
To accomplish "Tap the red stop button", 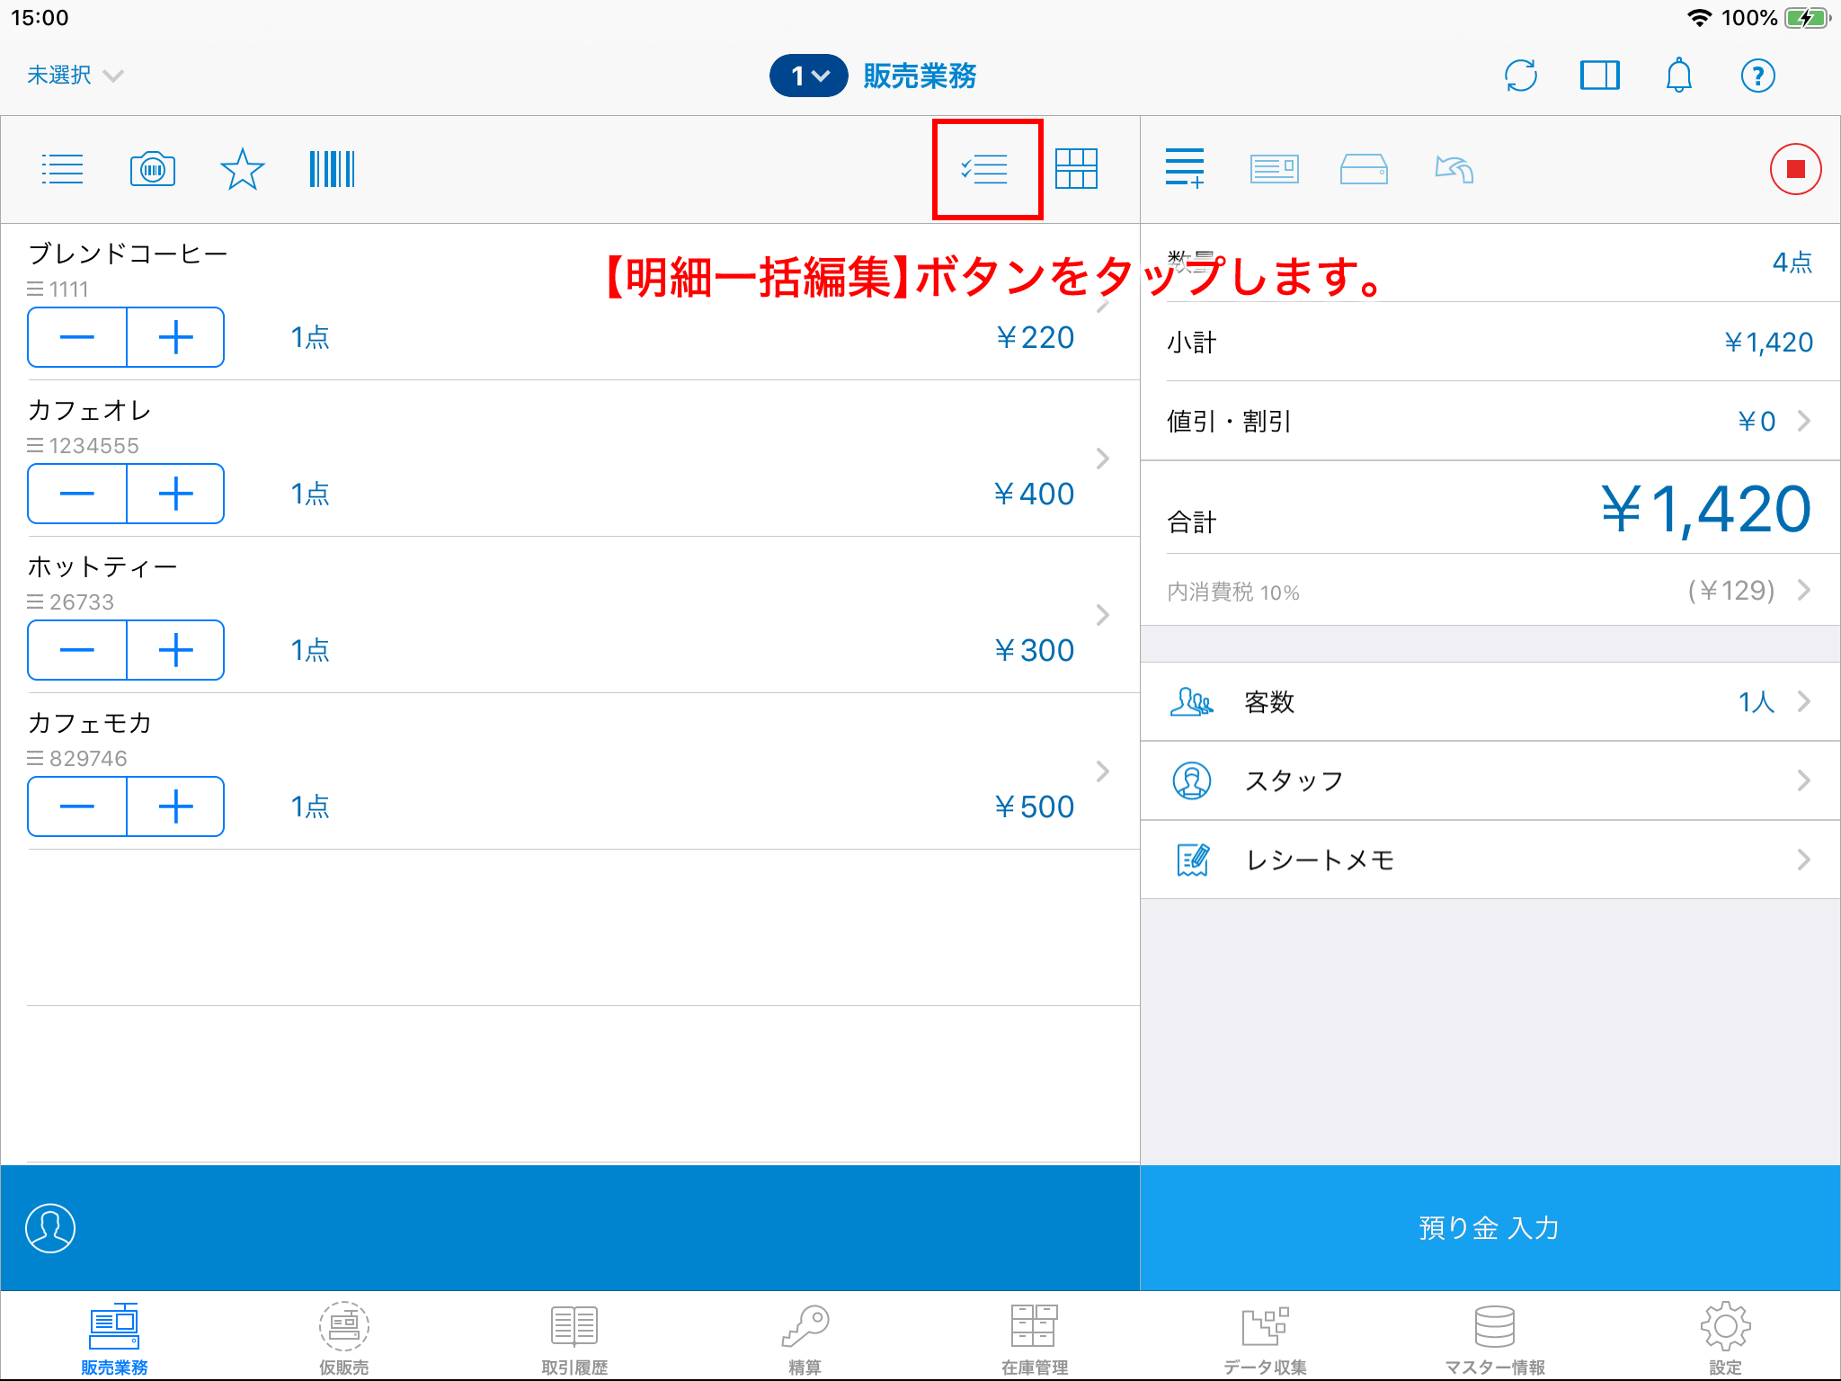I will [1794, 168].
